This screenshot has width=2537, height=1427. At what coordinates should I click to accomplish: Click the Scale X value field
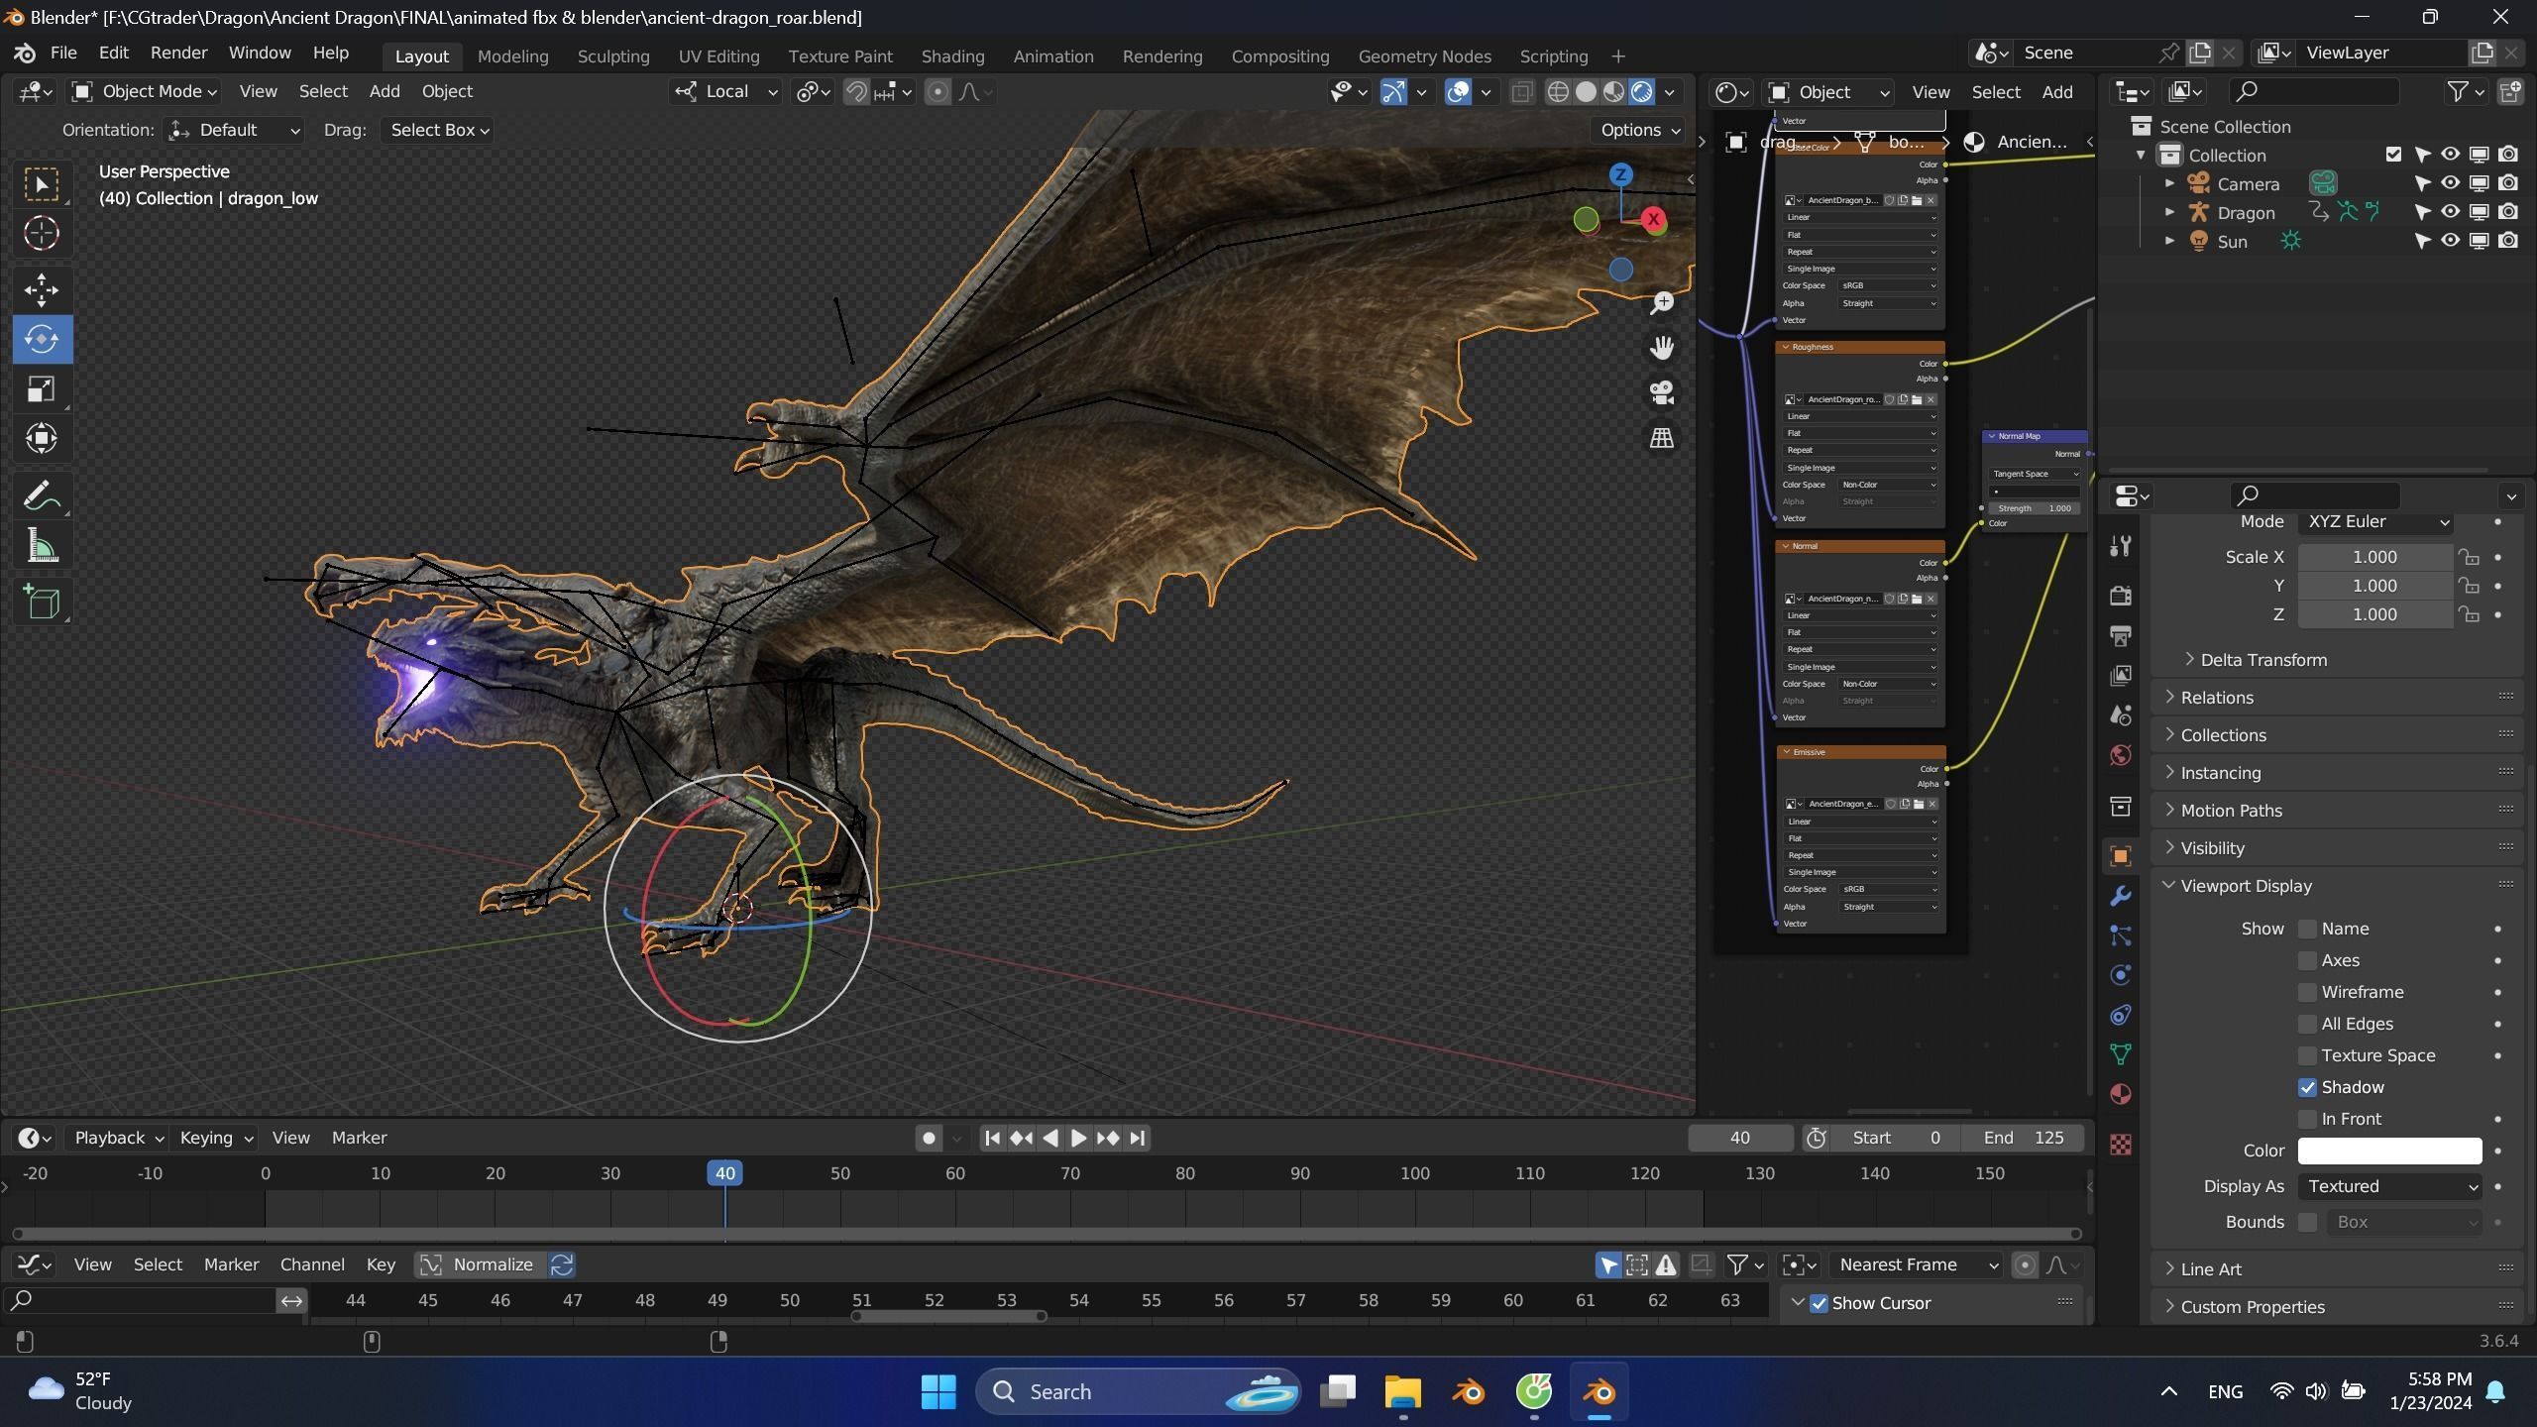click(2374, 557)
